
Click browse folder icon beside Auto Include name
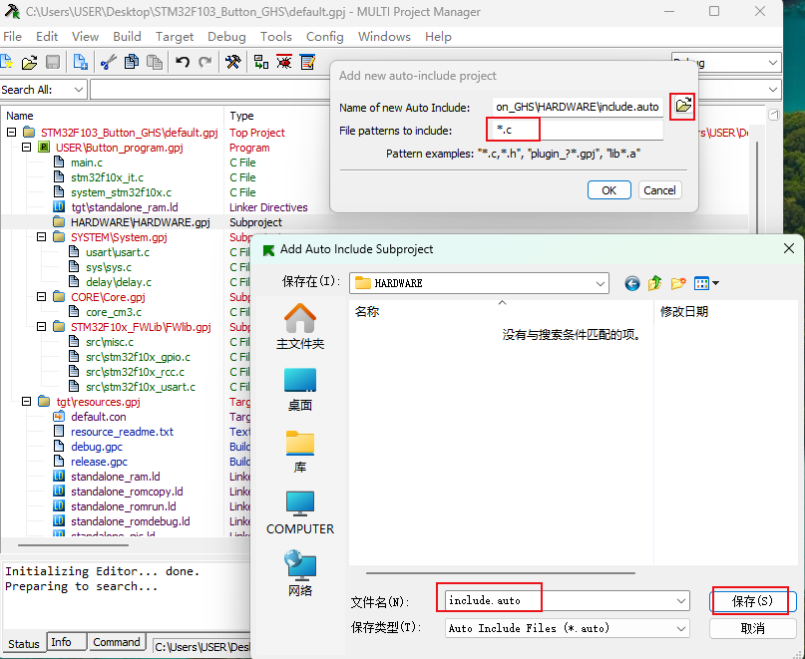(x=682, y=106)
